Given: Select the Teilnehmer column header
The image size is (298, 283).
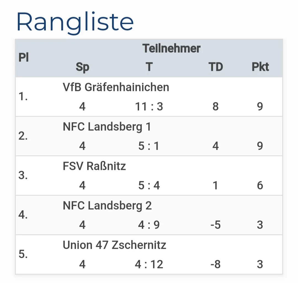Looking at the screenshot, I should click(171, 48).
